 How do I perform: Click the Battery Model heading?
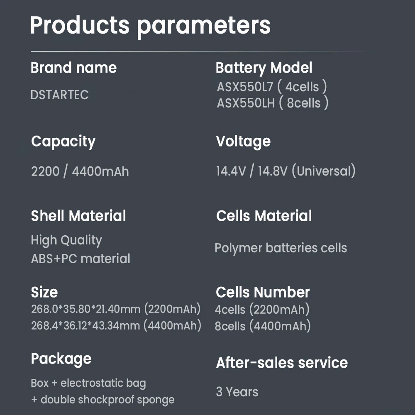[264, 68]
